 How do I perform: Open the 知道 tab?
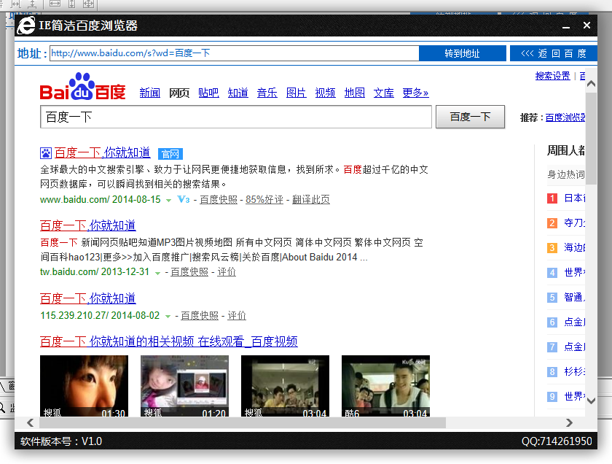click(238, 93)
